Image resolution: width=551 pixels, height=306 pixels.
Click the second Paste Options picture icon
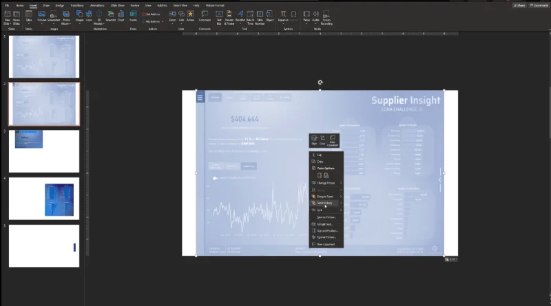(x=326, y=175)
